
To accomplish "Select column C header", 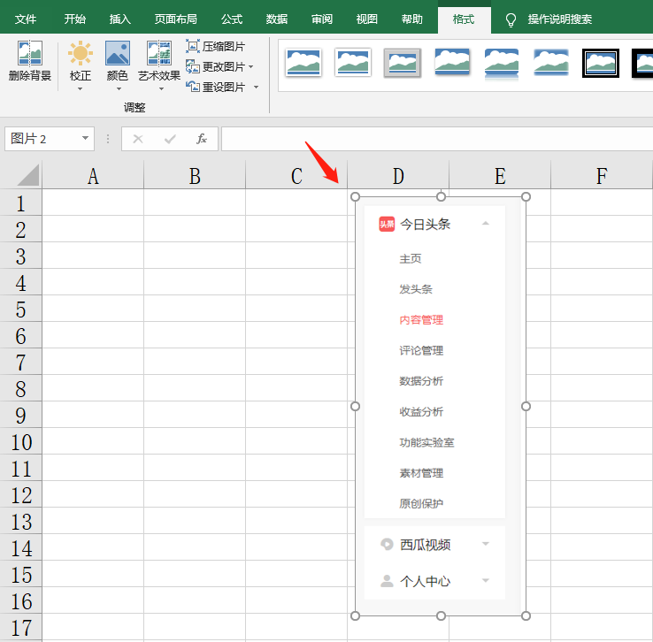I will (x=296, y=176).
